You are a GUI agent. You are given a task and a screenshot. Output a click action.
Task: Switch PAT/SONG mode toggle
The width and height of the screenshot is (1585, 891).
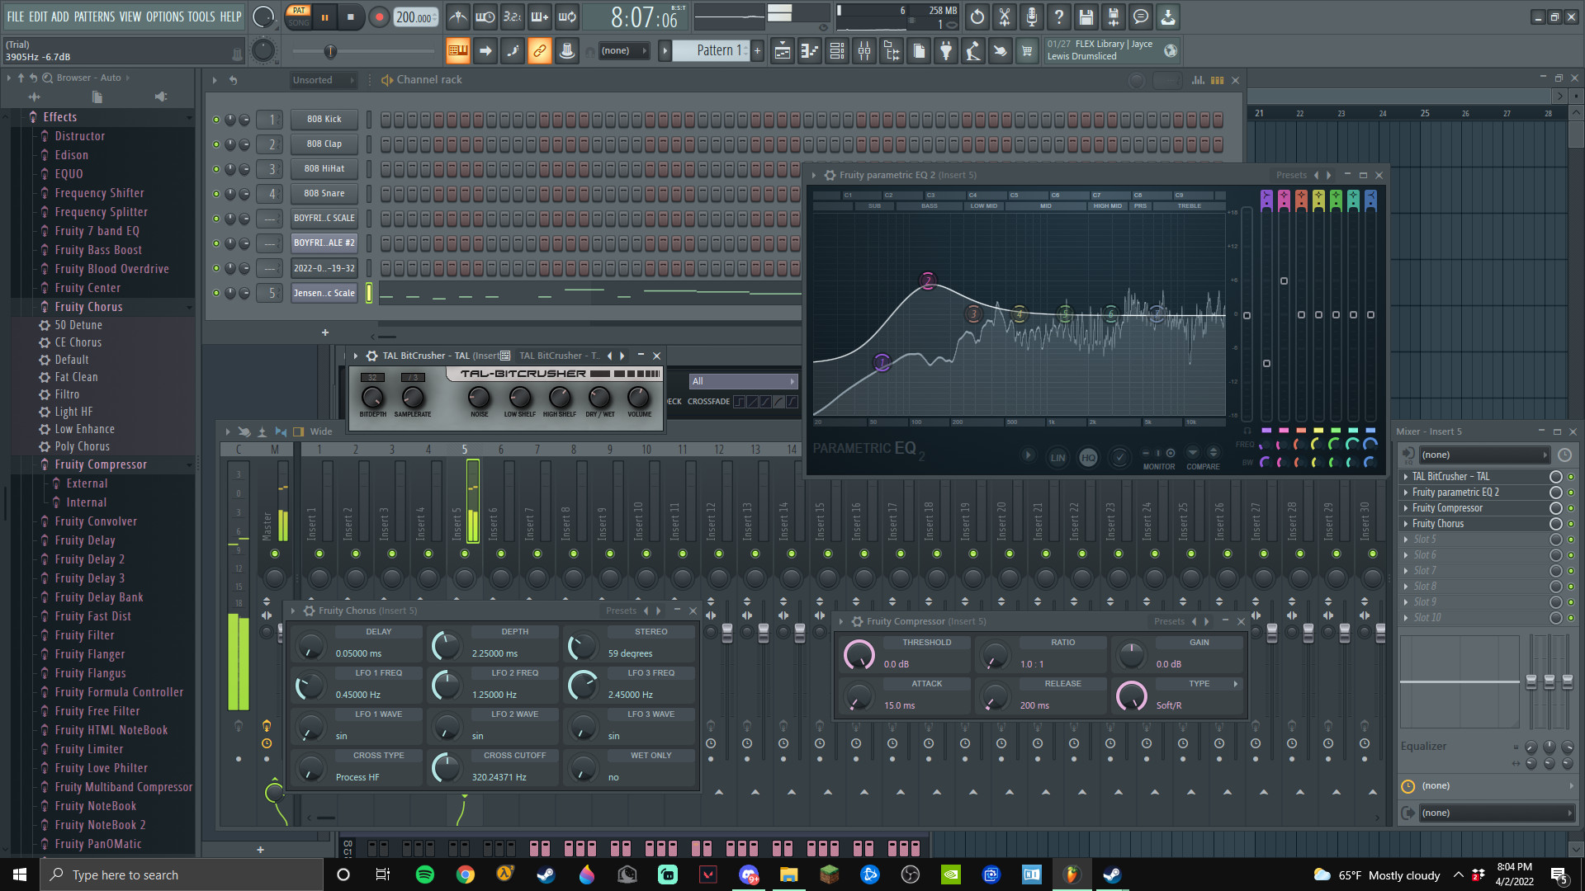[299, 16]
